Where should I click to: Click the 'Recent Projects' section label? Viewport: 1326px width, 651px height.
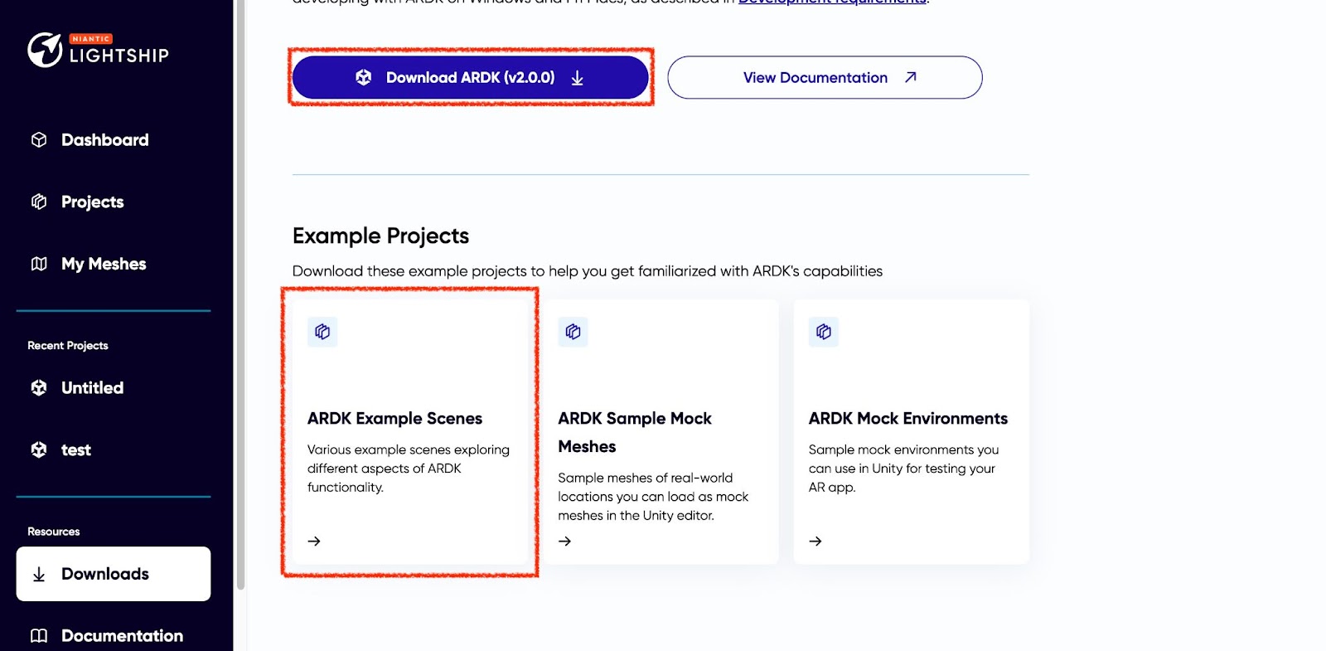[x=68, y=345]
